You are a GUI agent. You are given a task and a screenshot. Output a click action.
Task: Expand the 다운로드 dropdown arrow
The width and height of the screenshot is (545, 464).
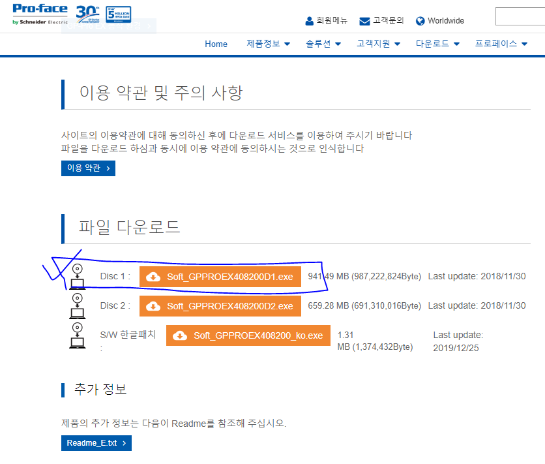(457, 44)
